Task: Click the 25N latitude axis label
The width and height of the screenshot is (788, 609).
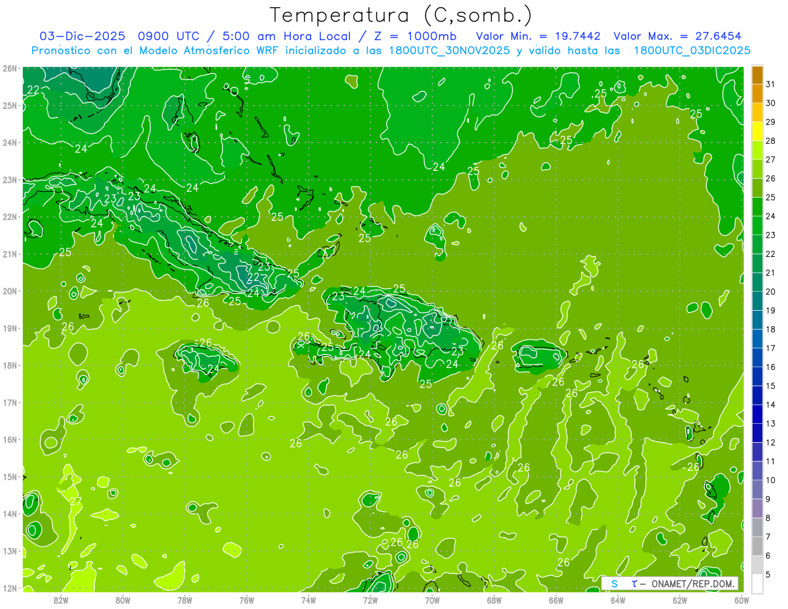Action: (9, 105)
